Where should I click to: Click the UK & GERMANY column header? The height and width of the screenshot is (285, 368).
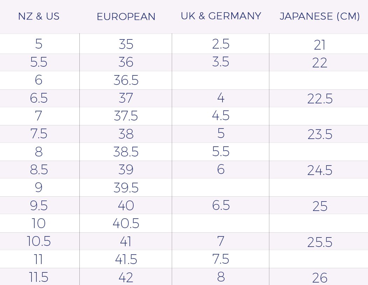pos(221,16)
